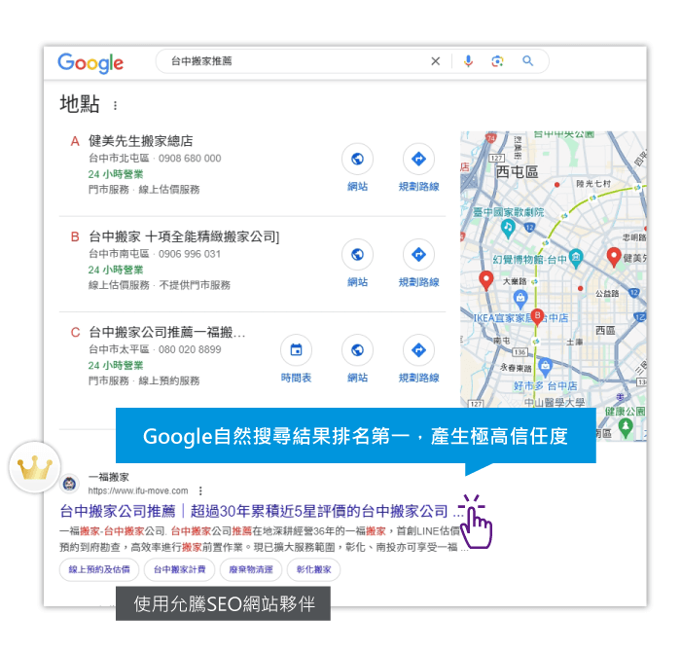Click the Google logo
The image size is (681, 652).
[x=90, y=63]
